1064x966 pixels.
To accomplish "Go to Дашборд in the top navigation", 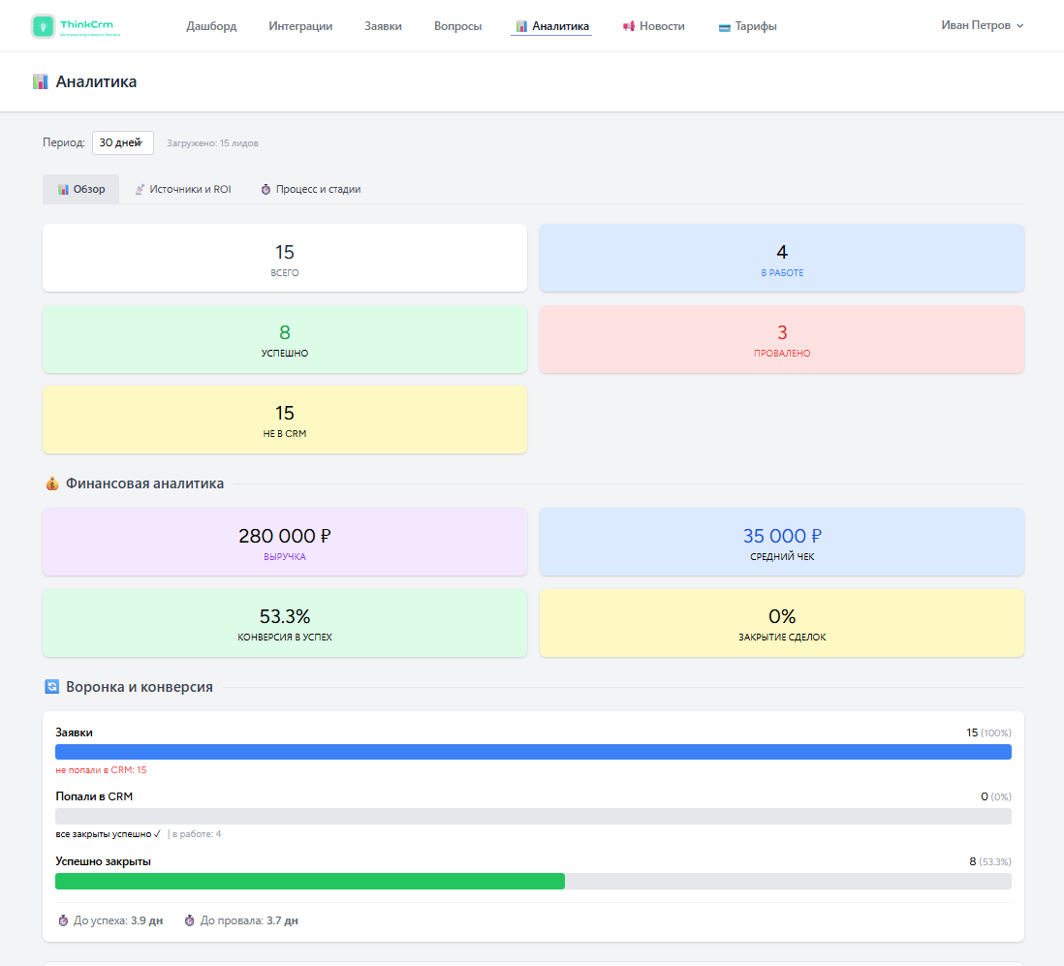I will (211, 26).
